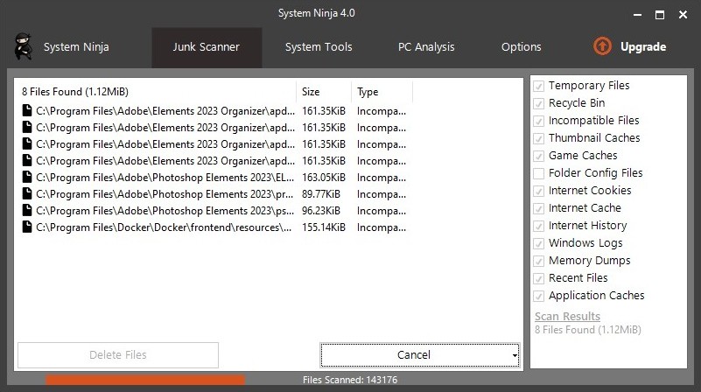Select the Photoshop Elements 2023\pr... file path
The width and height of the screenshot is (701, 392).
point(165,194)
